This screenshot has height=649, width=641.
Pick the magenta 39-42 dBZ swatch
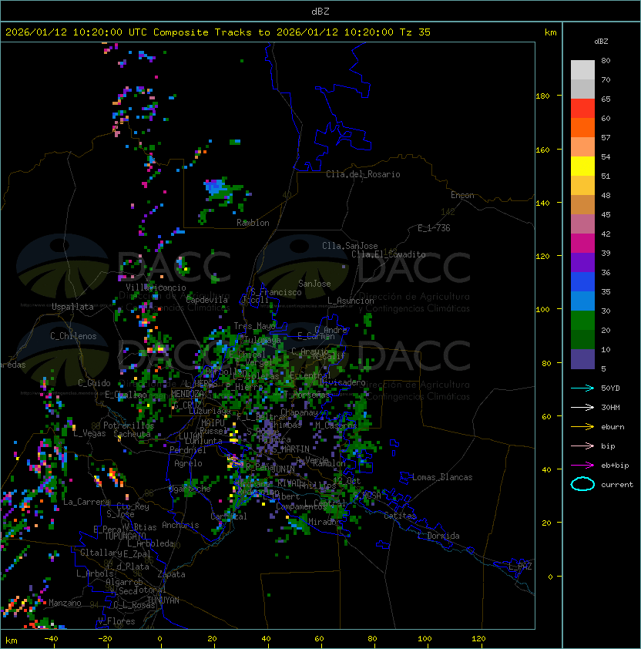tap(582, 244)
